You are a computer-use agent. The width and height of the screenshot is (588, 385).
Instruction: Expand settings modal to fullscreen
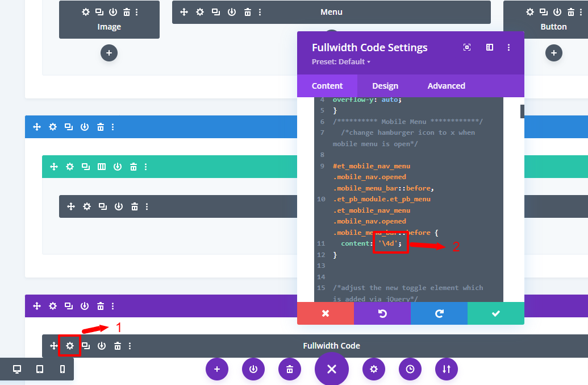[x=467, y=48]
